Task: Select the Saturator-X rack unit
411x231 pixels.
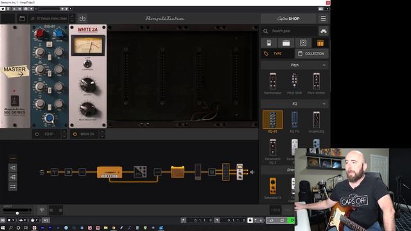Action: pyautogui.click(x=272, y=188)
